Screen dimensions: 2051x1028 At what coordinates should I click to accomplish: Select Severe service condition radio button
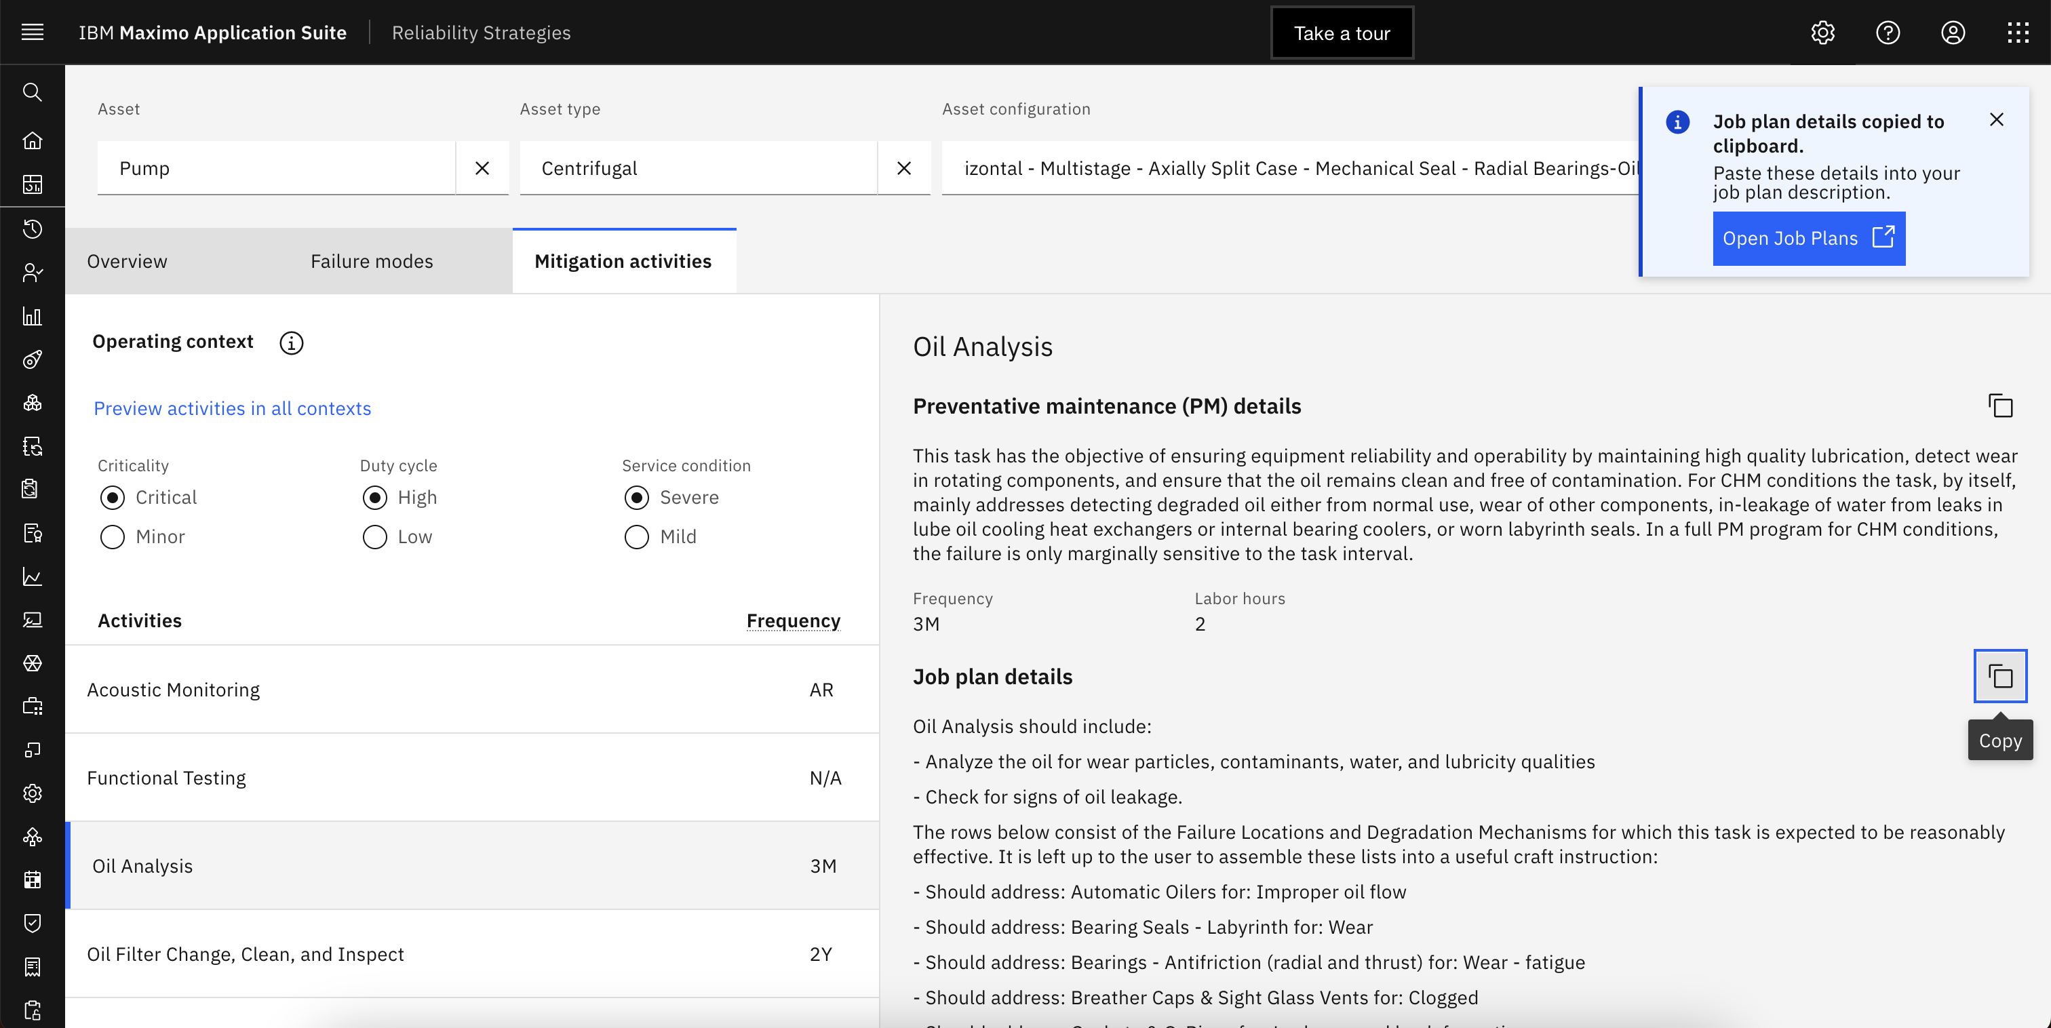(637, 498)
